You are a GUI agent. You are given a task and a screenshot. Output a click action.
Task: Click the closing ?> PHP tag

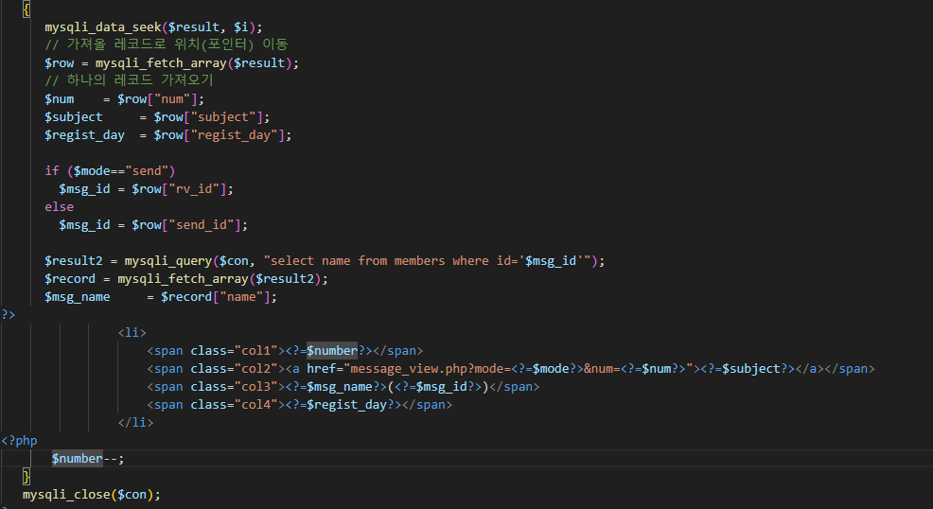click(x=9, y=314)
